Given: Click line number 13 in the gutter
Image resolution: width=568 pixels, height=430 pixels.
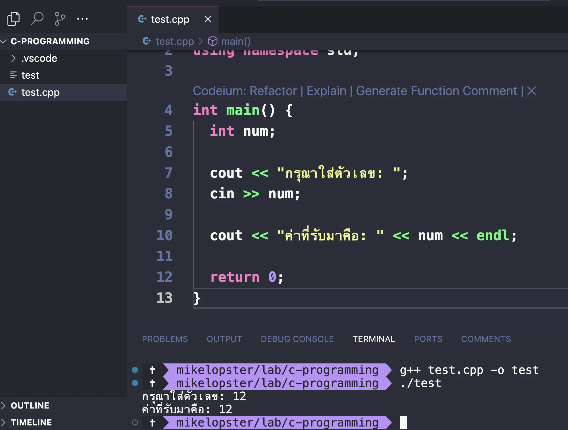Looking at the screenshot, I should point(165,298).
